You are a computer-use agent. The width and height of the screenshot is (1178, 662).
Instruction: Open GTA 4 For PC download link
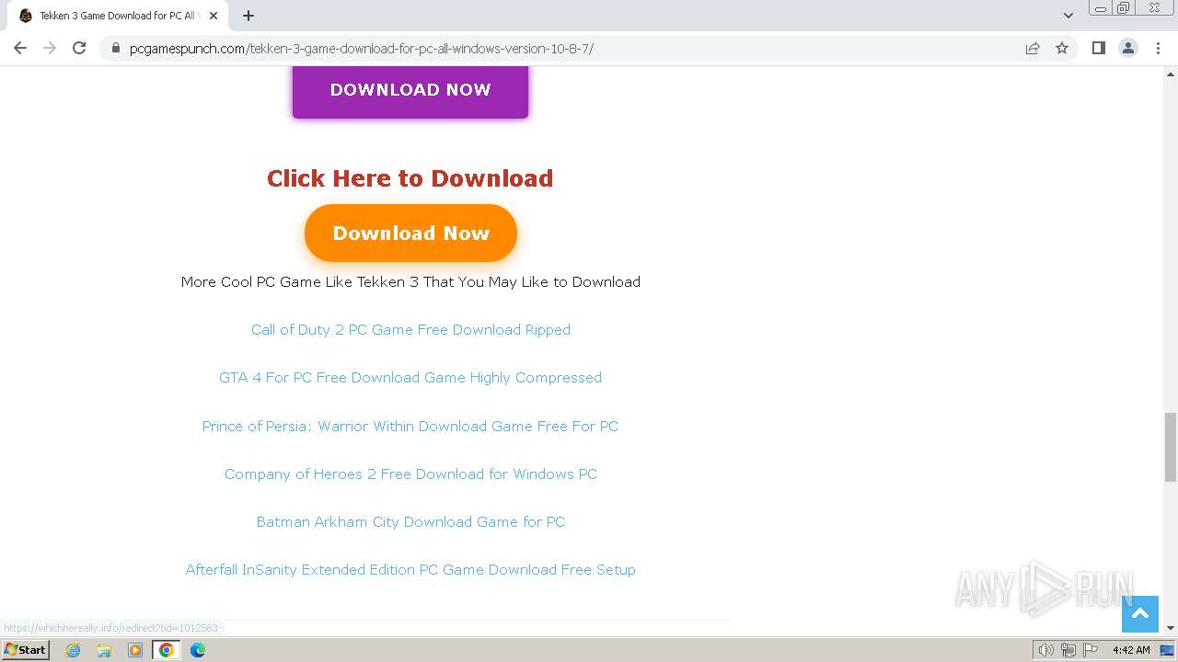coord(410,377)
